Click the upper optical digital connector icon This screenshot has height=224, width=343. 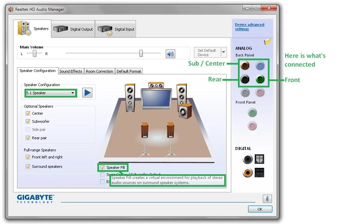(x=259, y=159)
